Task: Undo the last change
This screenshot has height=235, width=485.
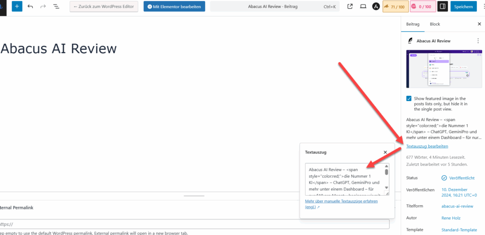Action: point(30,6)
